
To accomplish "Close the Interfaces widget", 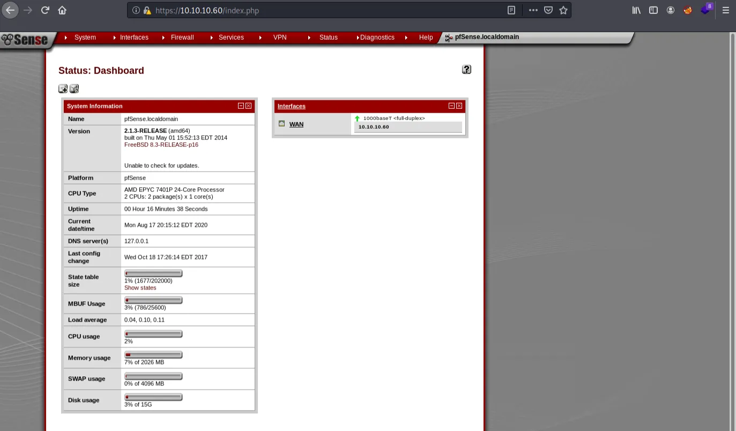I will pyautogui.click(x=459, y=106).
